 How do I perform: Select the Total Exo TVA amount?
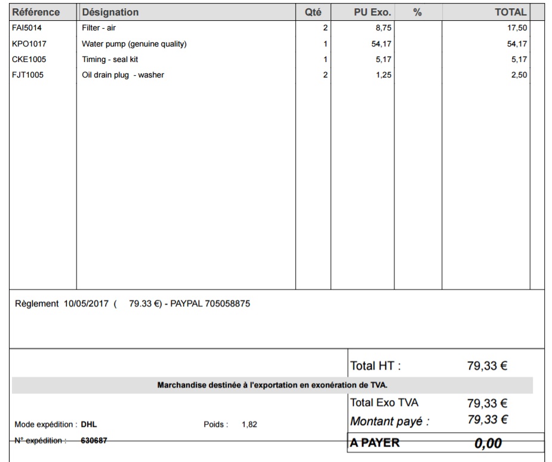click(487, 404)
